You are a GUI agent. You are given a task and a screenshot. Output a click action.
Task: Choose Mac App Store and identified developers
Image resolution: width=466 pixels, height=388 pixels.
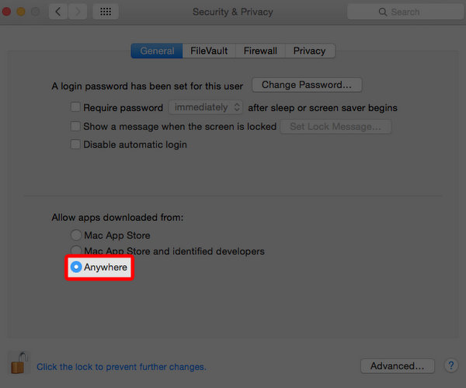[76, 251]
